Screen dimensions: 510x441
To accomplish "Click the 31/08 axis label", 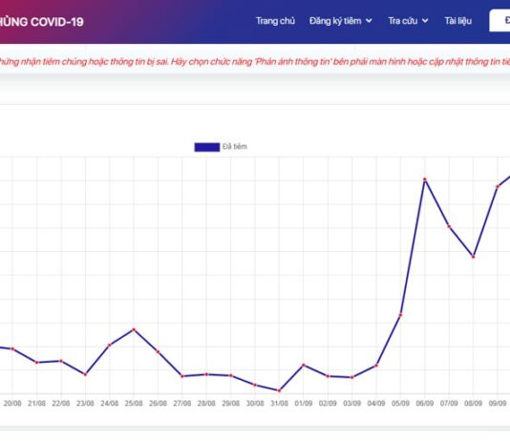I will coord(279,403).
